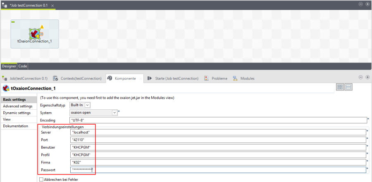Maximize the Komponente panel with the plus icon
Image resolution: width=372 pixels, height=182 pixels.
[x=367, y=77]
